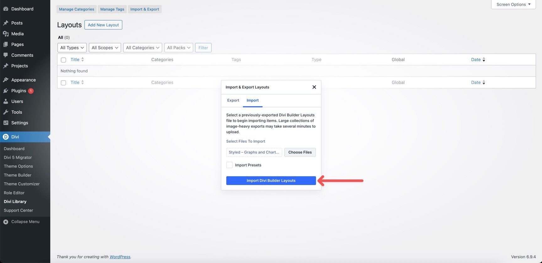Click sort arrows beside bottom Date header
The height and width of the screenshot is (263, 542).
click(x=484, y=82)
